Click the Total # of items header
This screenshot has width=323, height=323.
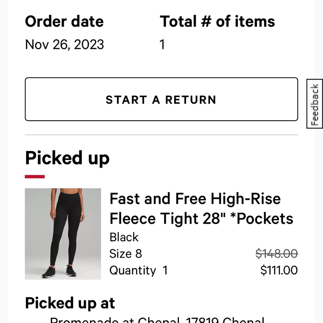(x=218, y=21)
